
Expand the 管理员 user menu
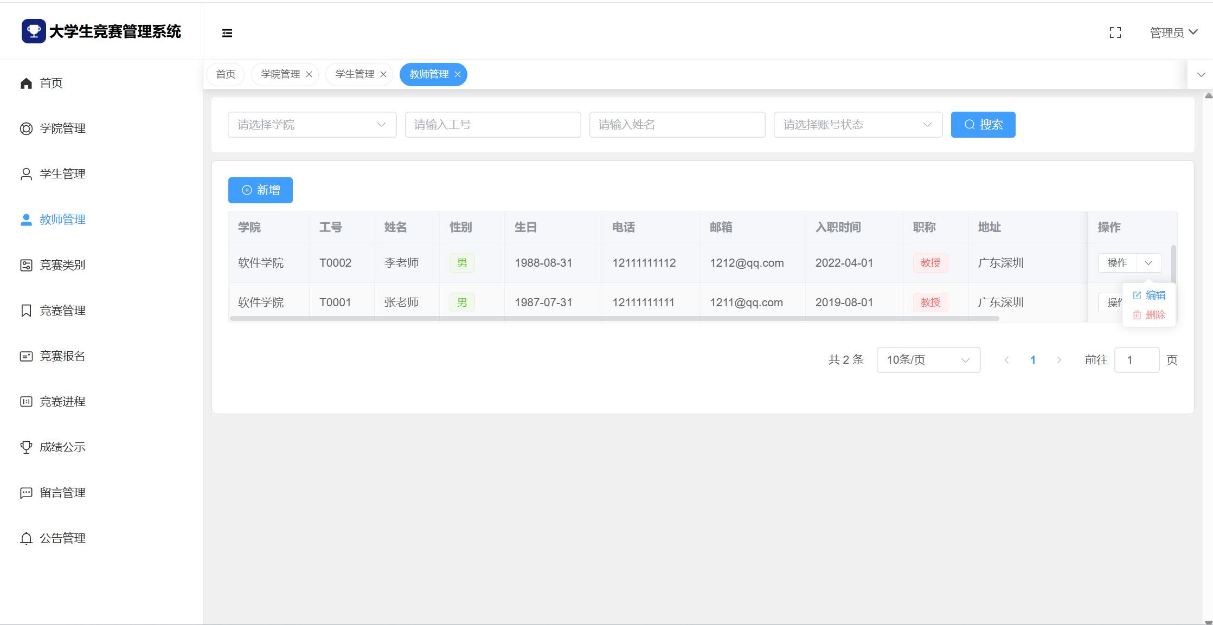coord(1173,33)
